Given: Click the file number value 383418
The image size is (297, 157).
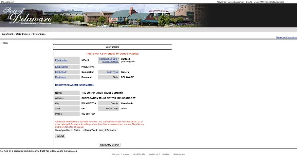Looking at the screenshot, I should coord(85,60).
